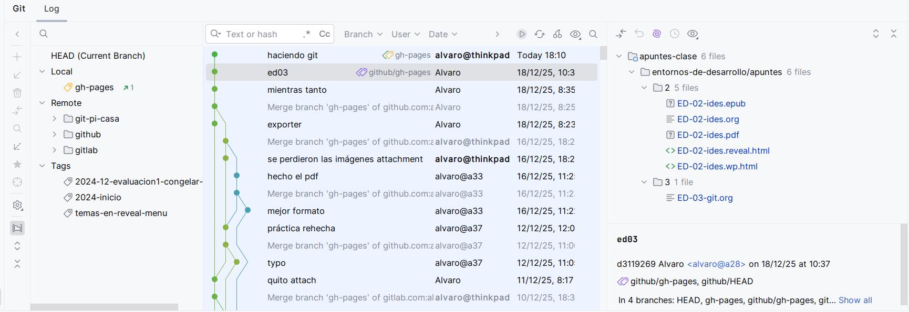The image size is (909, 312).
Task: Click the IntelliSort play icon in log toolbar
Action: click(522, 34)
